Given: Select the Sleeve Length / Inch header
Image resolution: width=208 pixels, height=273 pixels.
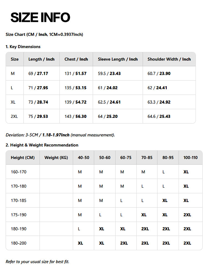Looking at the screenshot, I should [118, 59].
